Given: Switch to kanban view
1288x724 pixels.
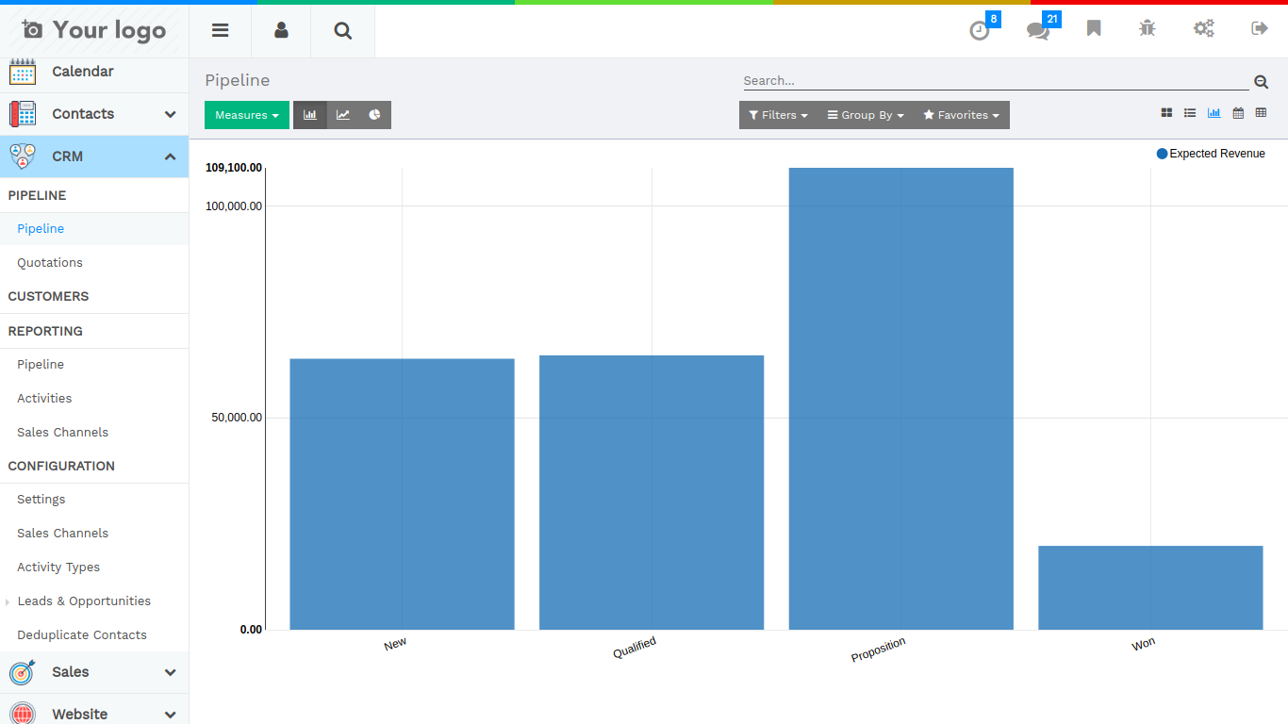Looking at the screenshot, I should (1166, 113).
